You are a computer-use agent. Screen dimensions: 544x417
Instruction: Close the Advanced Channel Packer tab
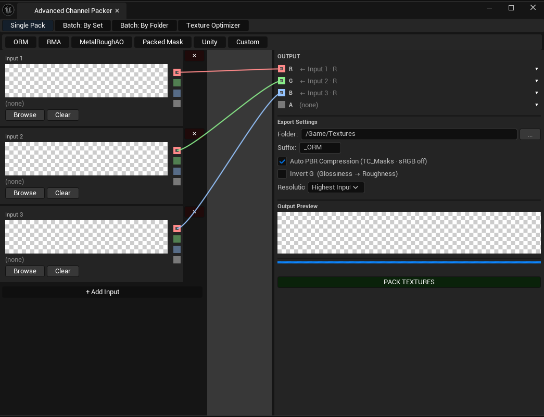tap(117, 11)
